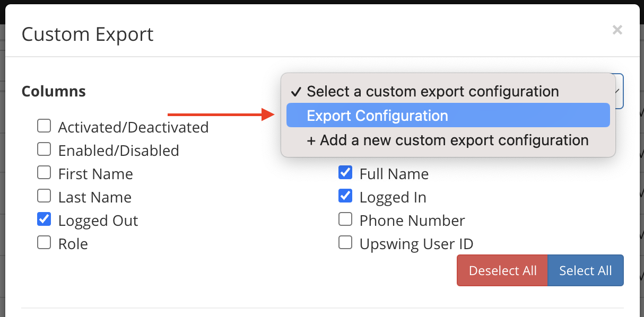Close the Custom Export dialog
644x317 pixels.
tap(617, 30)
